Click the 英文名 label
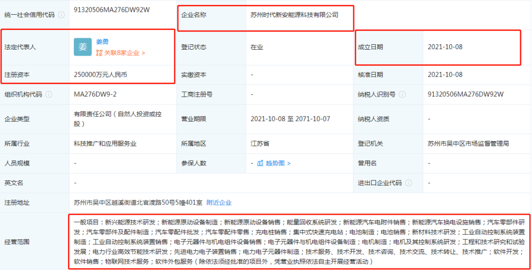The height and width of the screenshot is (270, 532). pos(14,183)
